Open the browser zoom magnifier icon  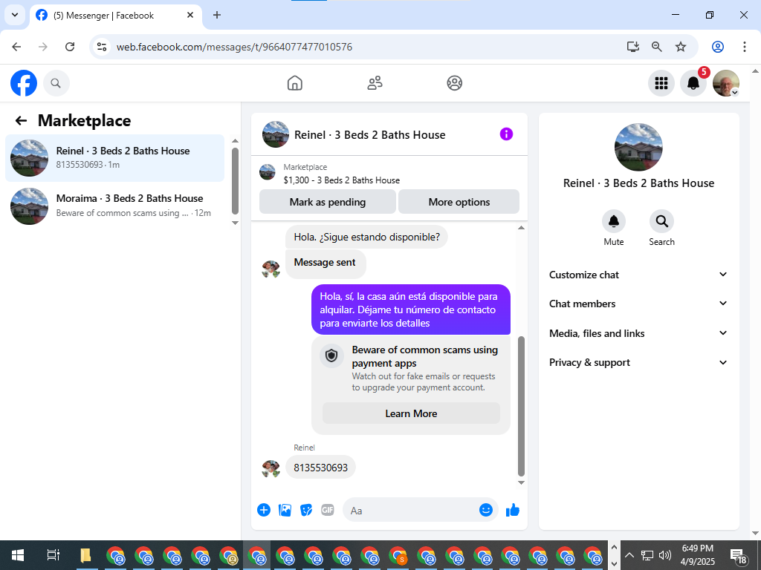pos(657,47)
